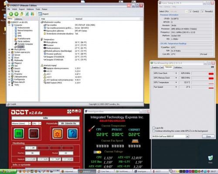The width and height of the screenshot is (218, 174).
Task: Click the taskbar clock
Action: (213, 171)
